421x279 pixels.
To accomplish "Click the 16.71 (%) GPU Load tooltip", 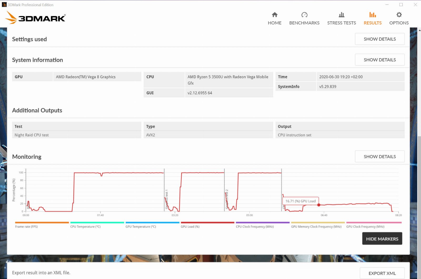I will 300,201.
